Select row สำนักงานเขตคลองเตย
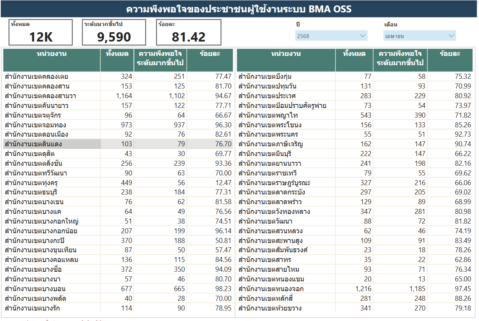This screenshot has height=321, width=479. tap(118, 76)
